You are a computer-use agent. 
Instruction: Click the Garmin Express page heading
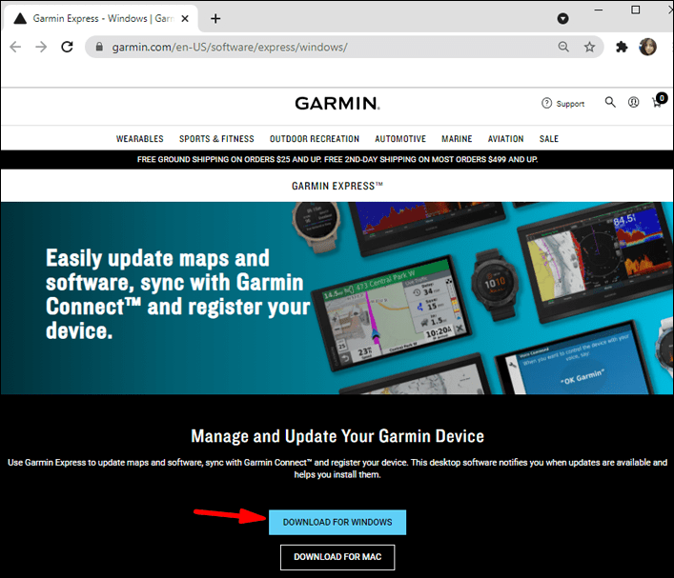coord(337,186)
